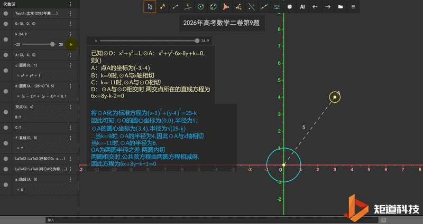This screenshot has height=224, width=423.
Task: Click the 24.9 value beside graphics slider
Action: tap(205, 41)
